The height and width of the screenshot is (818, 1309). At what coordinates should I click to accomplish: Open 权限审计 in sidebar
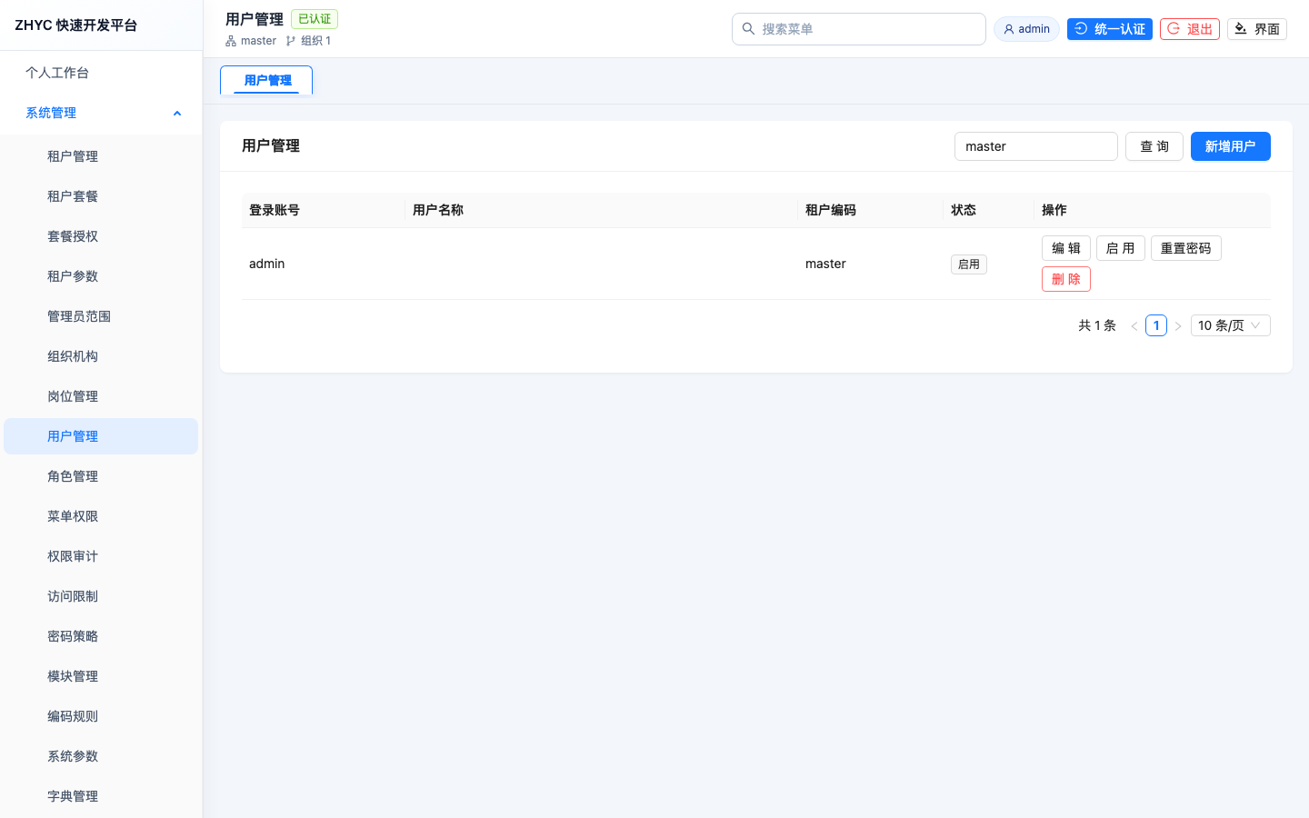coord(101,556)
